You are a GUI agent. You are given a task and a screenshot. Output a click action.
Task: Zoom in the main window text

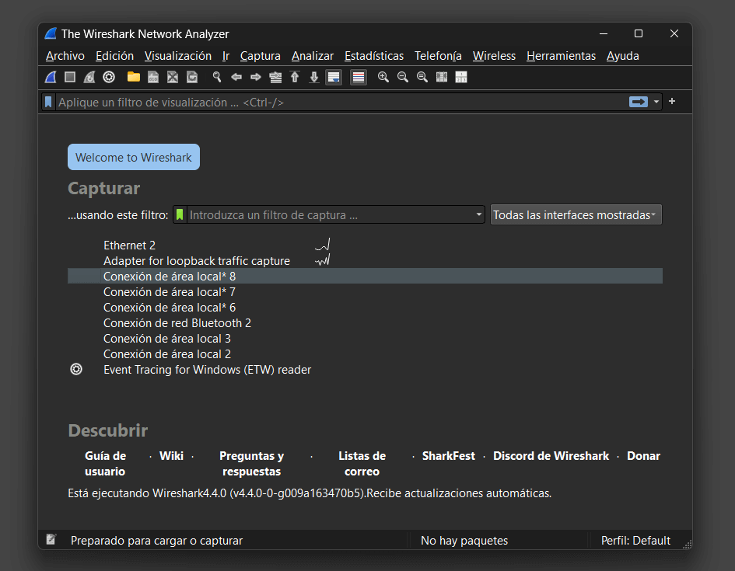tap(383, 77)
